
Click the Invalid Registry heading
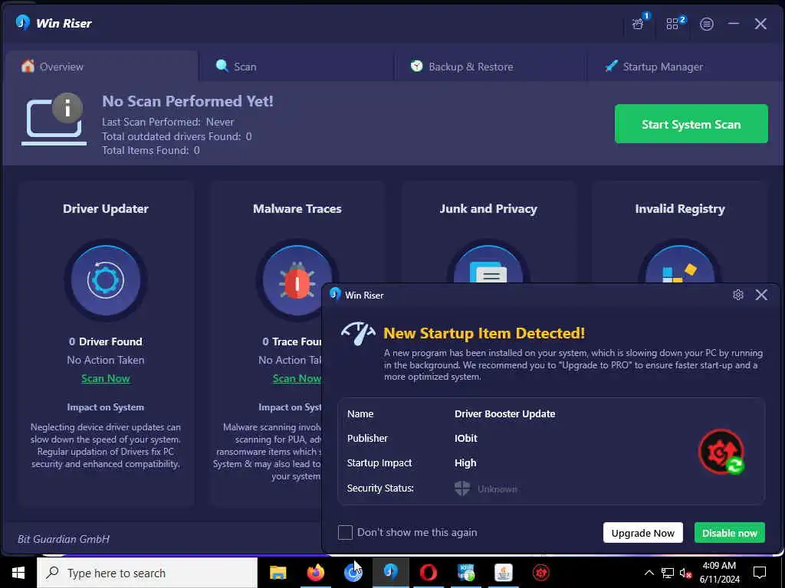click(x=680, y=209)
